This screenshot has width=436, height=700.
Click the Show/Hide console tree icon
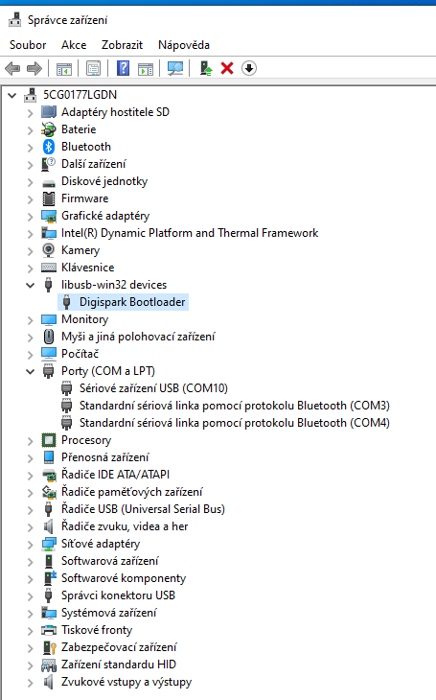[x=64, y=68]
